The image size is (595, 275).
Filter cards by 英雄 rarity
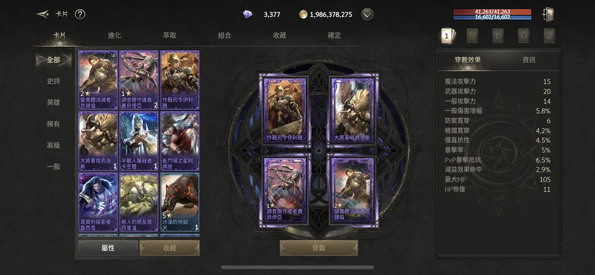pyautogui.click(x=54, y=102)
